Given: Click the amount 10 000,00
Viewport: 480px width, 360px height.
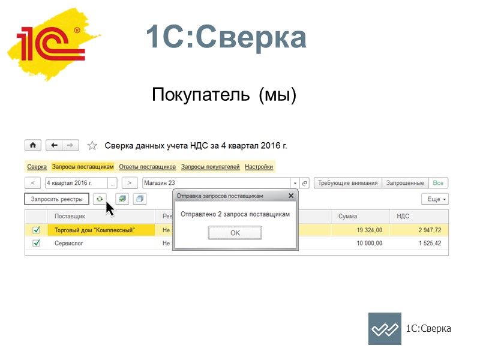Looking at the screenshot, I should pyautogui.click(x=369, y=243).
